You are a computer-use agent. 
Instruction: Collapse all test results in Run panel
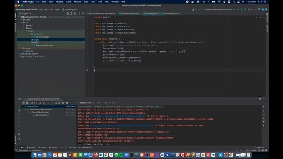[x=44, y=103]
